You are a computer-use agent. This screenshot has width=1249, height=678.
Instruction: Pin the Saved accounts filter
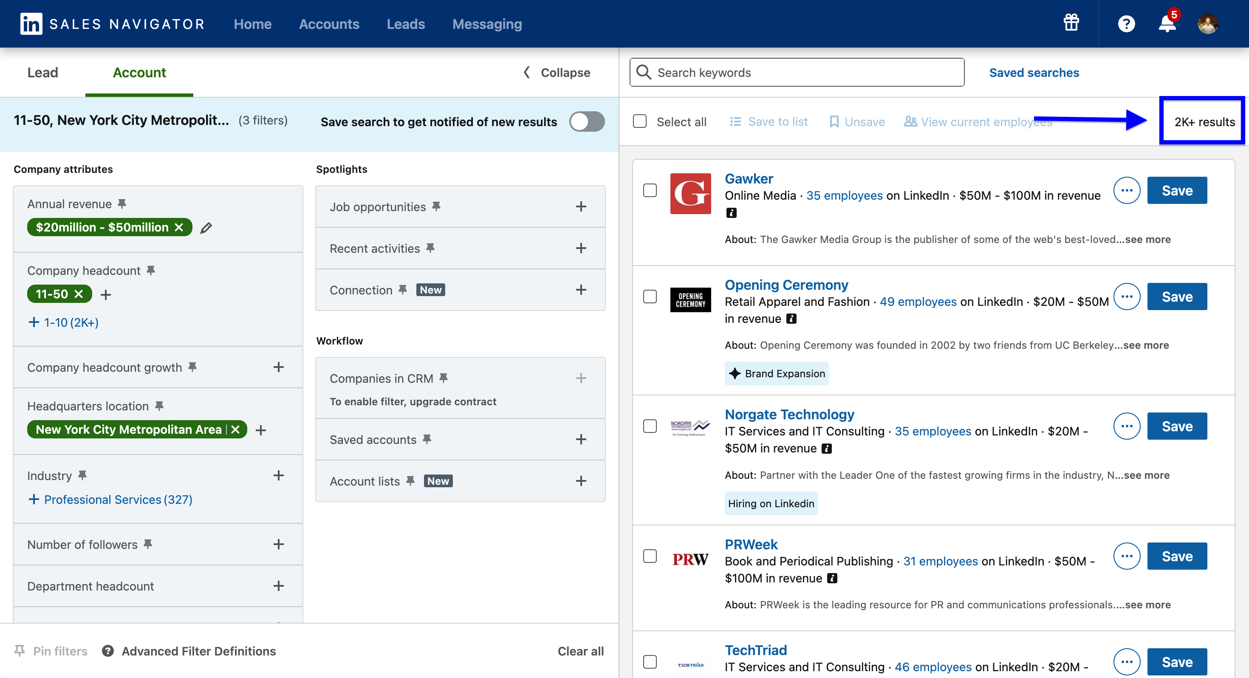[x=427, y=439]
